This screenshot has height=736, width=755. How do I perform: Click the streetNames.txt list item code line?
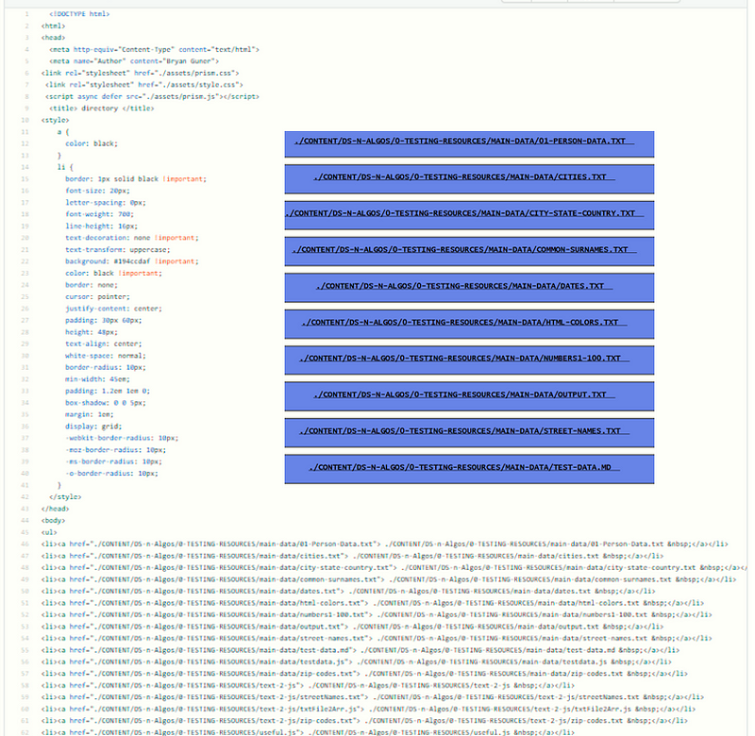373,697
